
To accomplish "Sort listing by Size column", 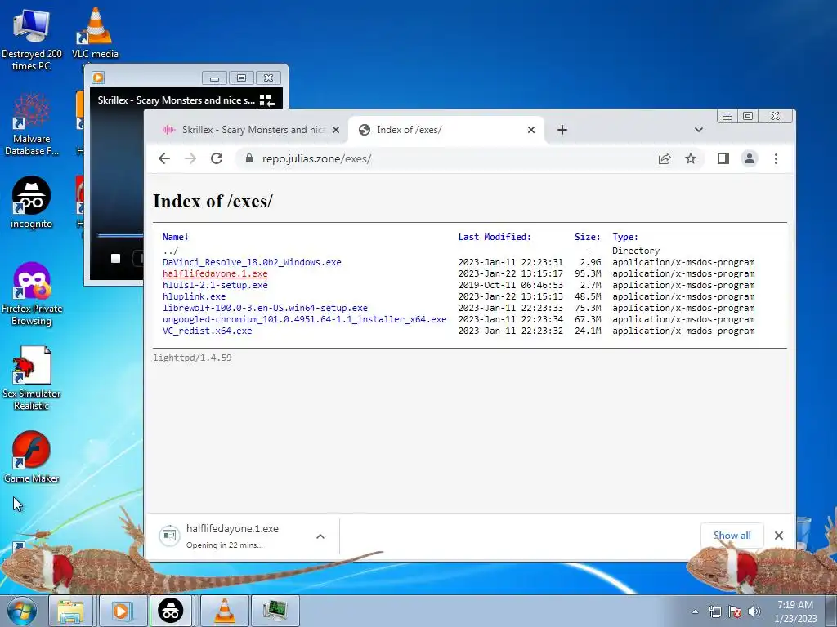I will point(587,237).
